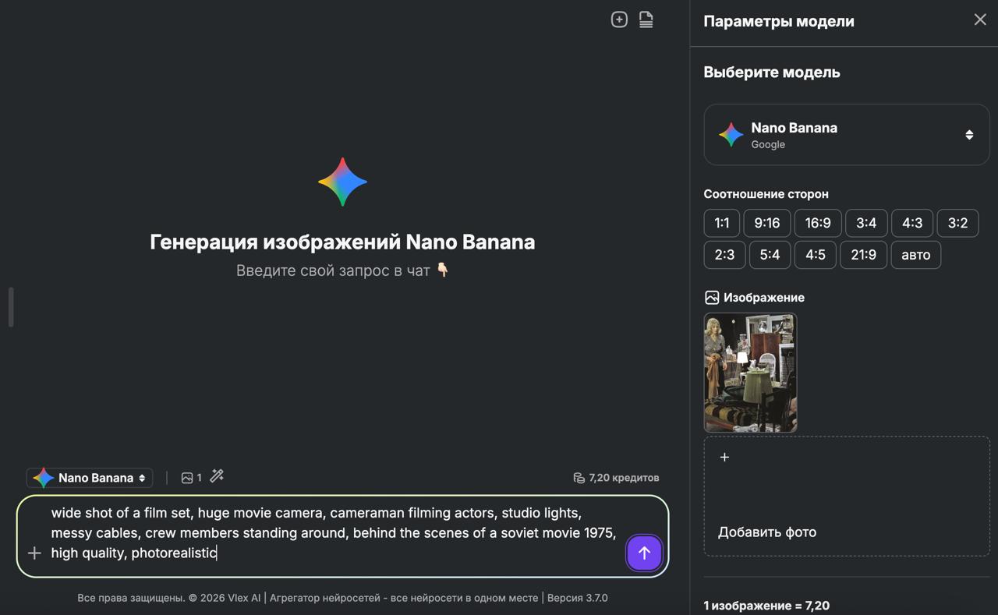Close the model parameters panel
The image size is (998, 615).
tap(980, 19)
